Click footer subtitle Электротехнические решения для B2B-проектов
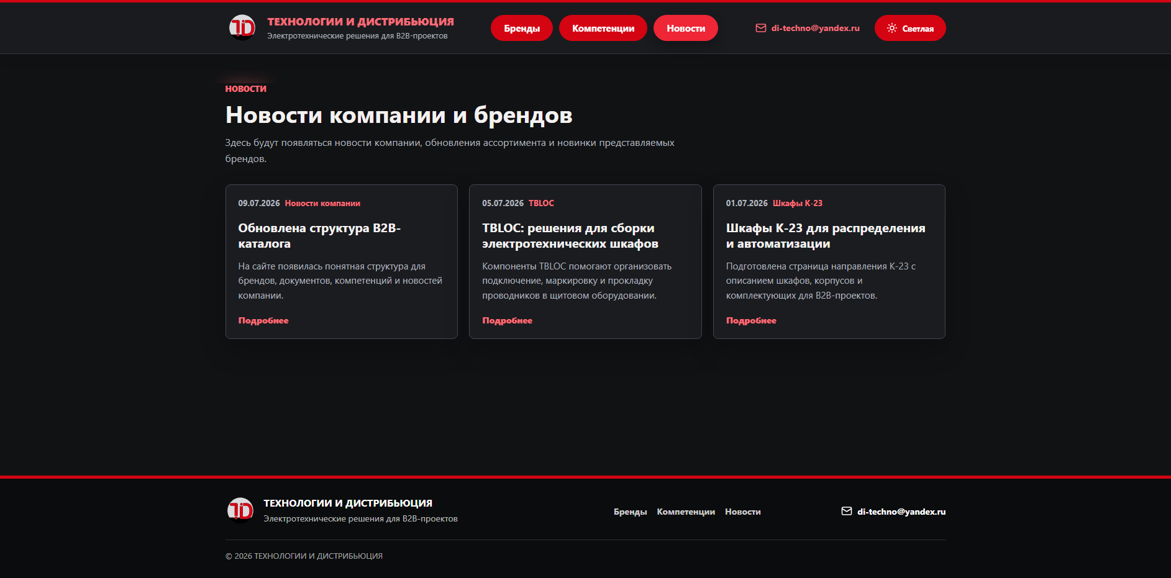 coord(360,518)
